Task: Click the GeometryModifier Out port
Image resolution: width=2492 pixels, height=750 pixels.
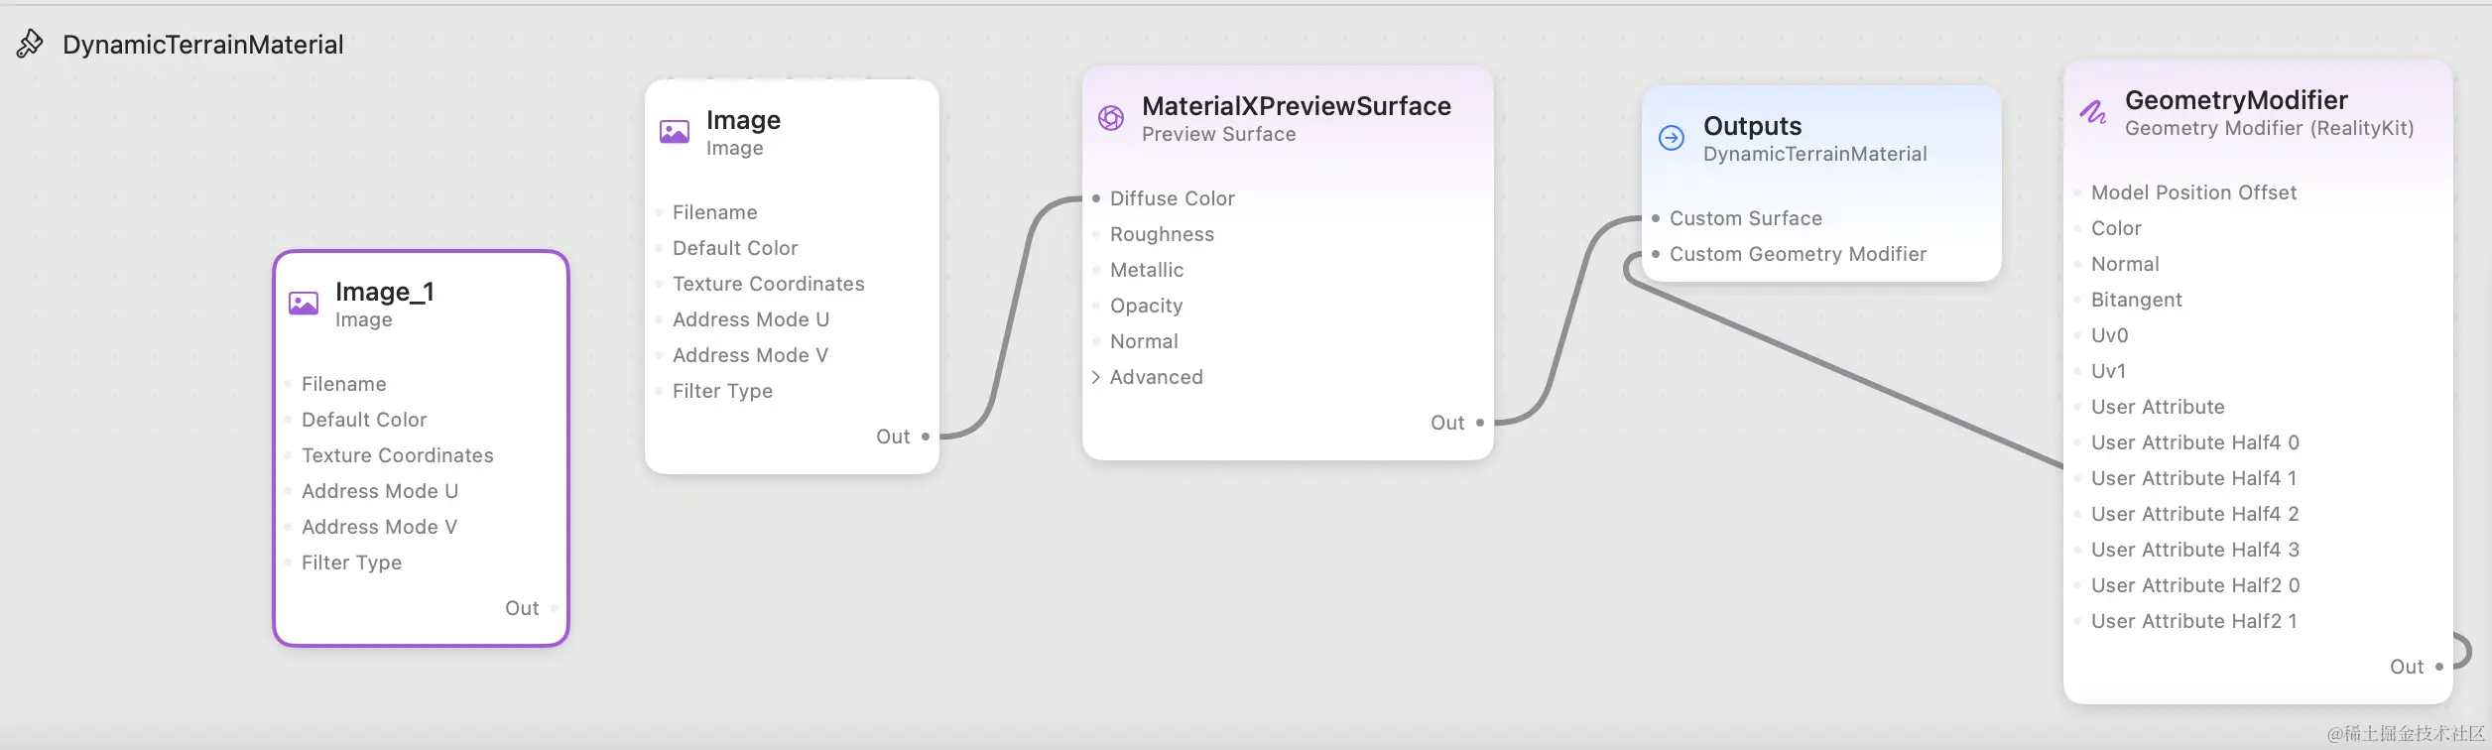Action: tap(2439, 667)
